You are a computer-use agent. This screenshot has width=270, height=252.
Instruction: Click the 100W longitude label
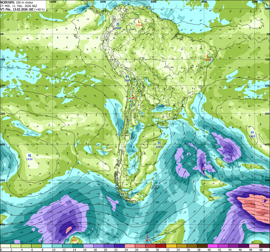pyautogui.click(x=53, y=2)
